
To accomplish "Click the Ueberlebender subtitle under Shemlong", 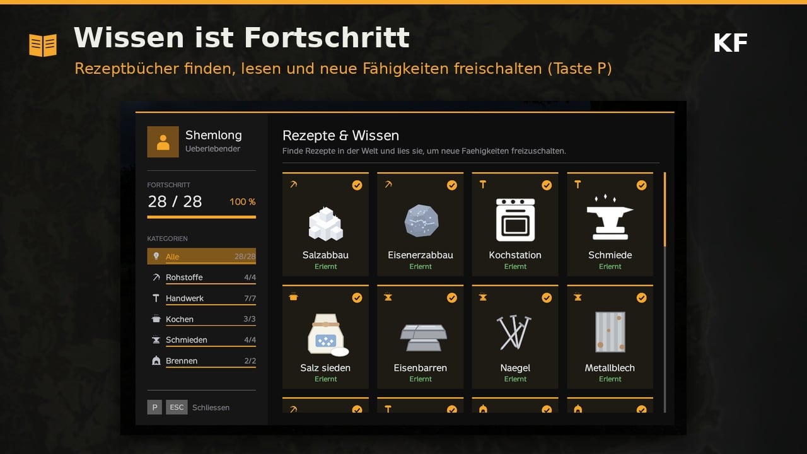I will tap(212, 149).
